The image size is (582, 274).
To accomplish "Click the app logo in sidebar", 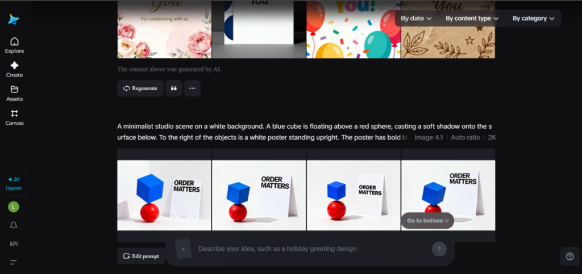I will click(14, 19).
